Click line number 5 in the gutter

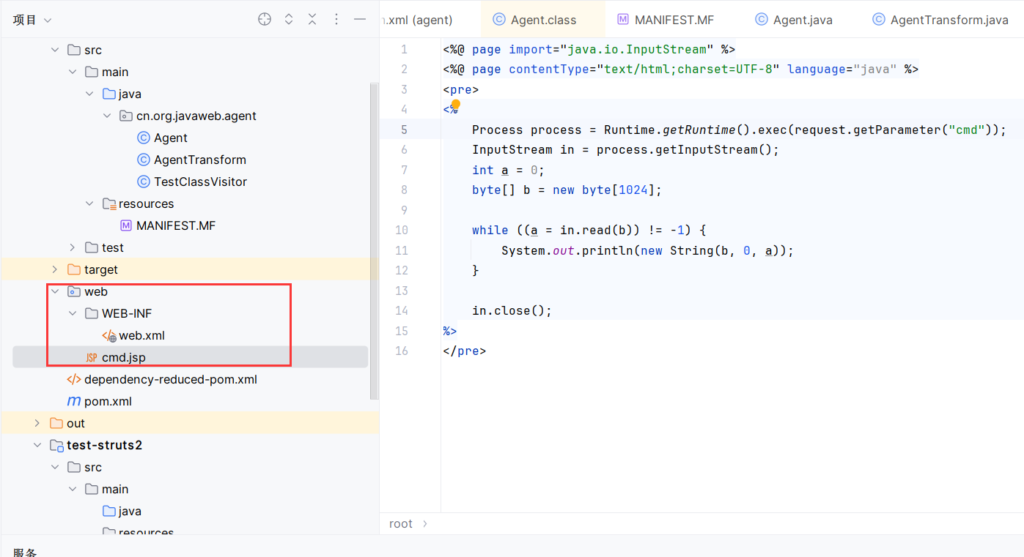[405, 130]
